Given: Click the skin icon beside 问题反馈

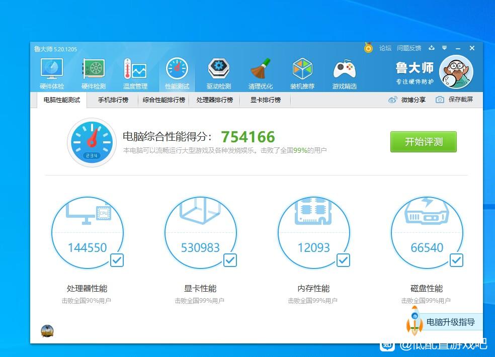Looking at the screenshot, I should click(x=432, y=48).
